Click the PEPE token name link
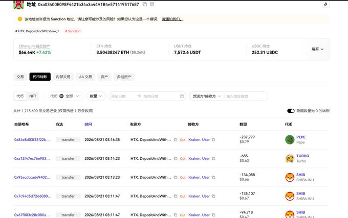Image resolution: width=348 pixels, height=218 pixels. pyautogui.click(x=301, y=137)
